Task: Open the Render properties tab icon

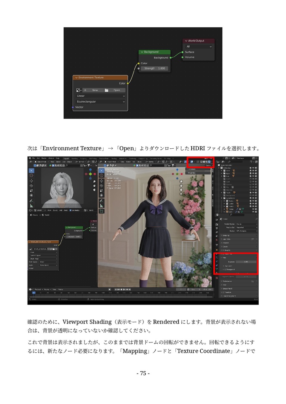Action: coord(216,224)
